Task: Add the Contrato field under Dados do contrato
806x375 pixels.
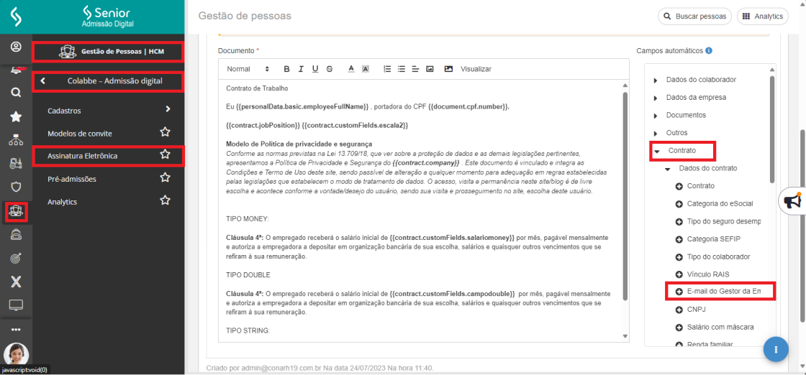Action: (x=679, y=186)
